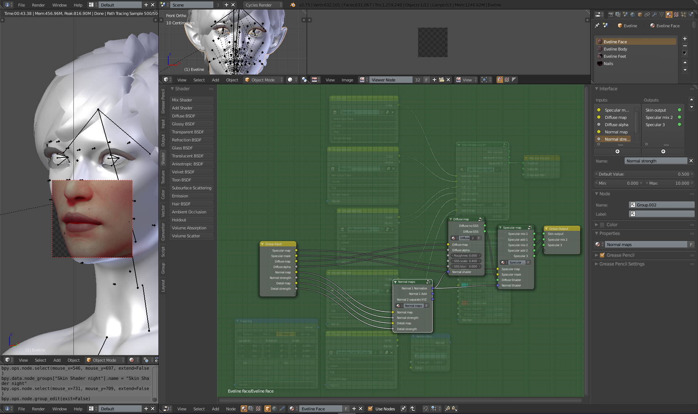The height and width of the screenshot is (414, 698).
Task: Adjust the Default Value slider
Action: click(x=643, y=174)
